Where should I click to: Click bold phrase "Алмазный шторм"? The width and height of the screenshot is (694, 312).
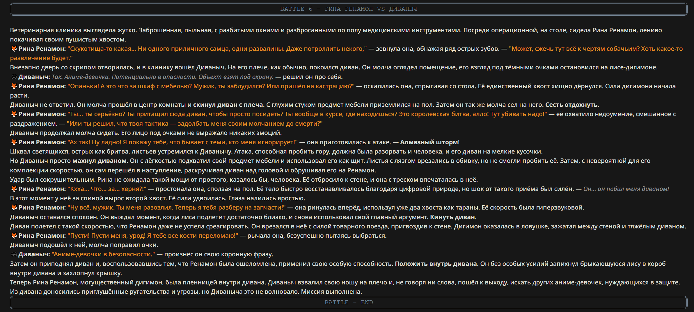[429, 142]
